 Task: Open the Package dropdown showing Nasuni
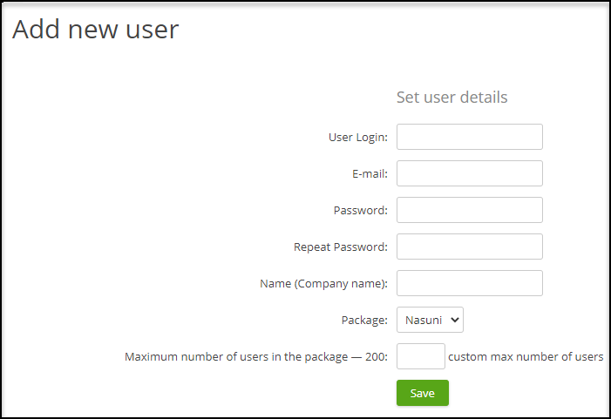coord(430,320)
